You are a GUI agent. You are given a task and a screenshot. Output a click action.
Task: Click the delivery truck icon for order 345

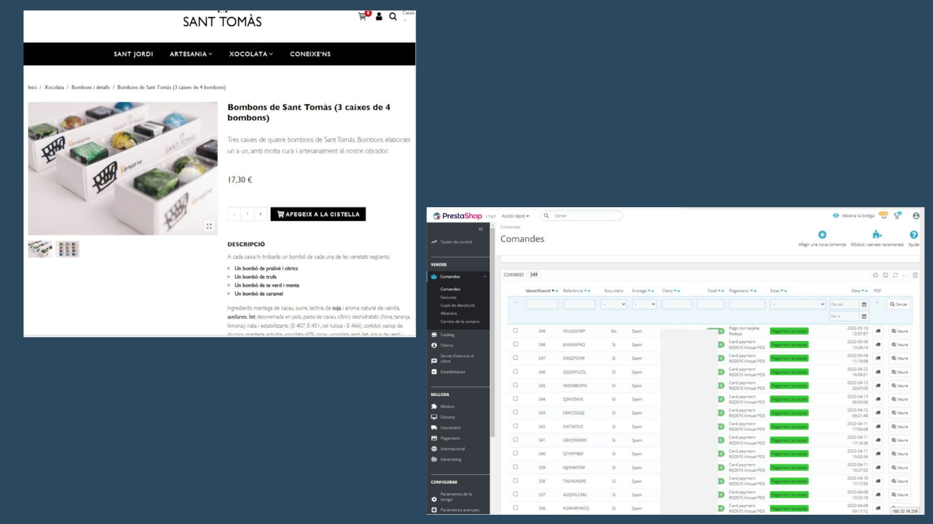(878, 386)
